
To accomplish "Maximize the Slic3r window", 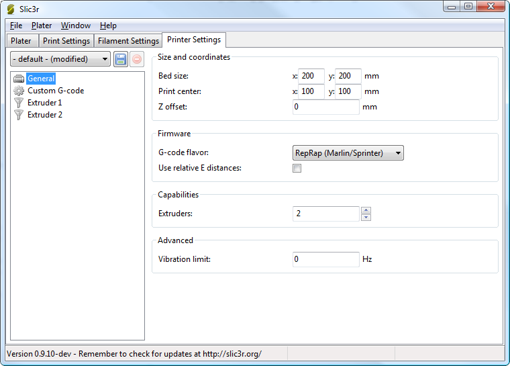I will pyautogui.click(x=468, y=7).
